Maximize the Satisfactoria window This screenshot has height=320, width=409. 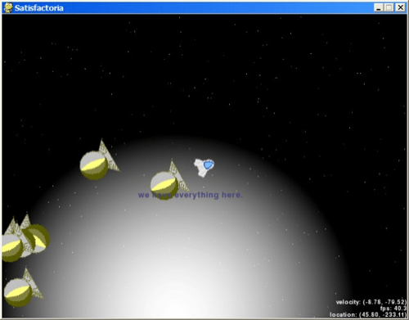point(389,7)
